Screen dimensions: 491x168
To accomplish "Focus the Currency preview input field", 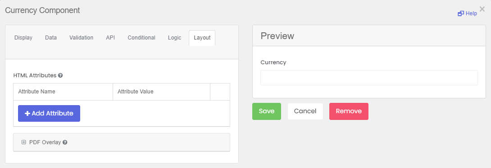I will [x=369, y=77].
